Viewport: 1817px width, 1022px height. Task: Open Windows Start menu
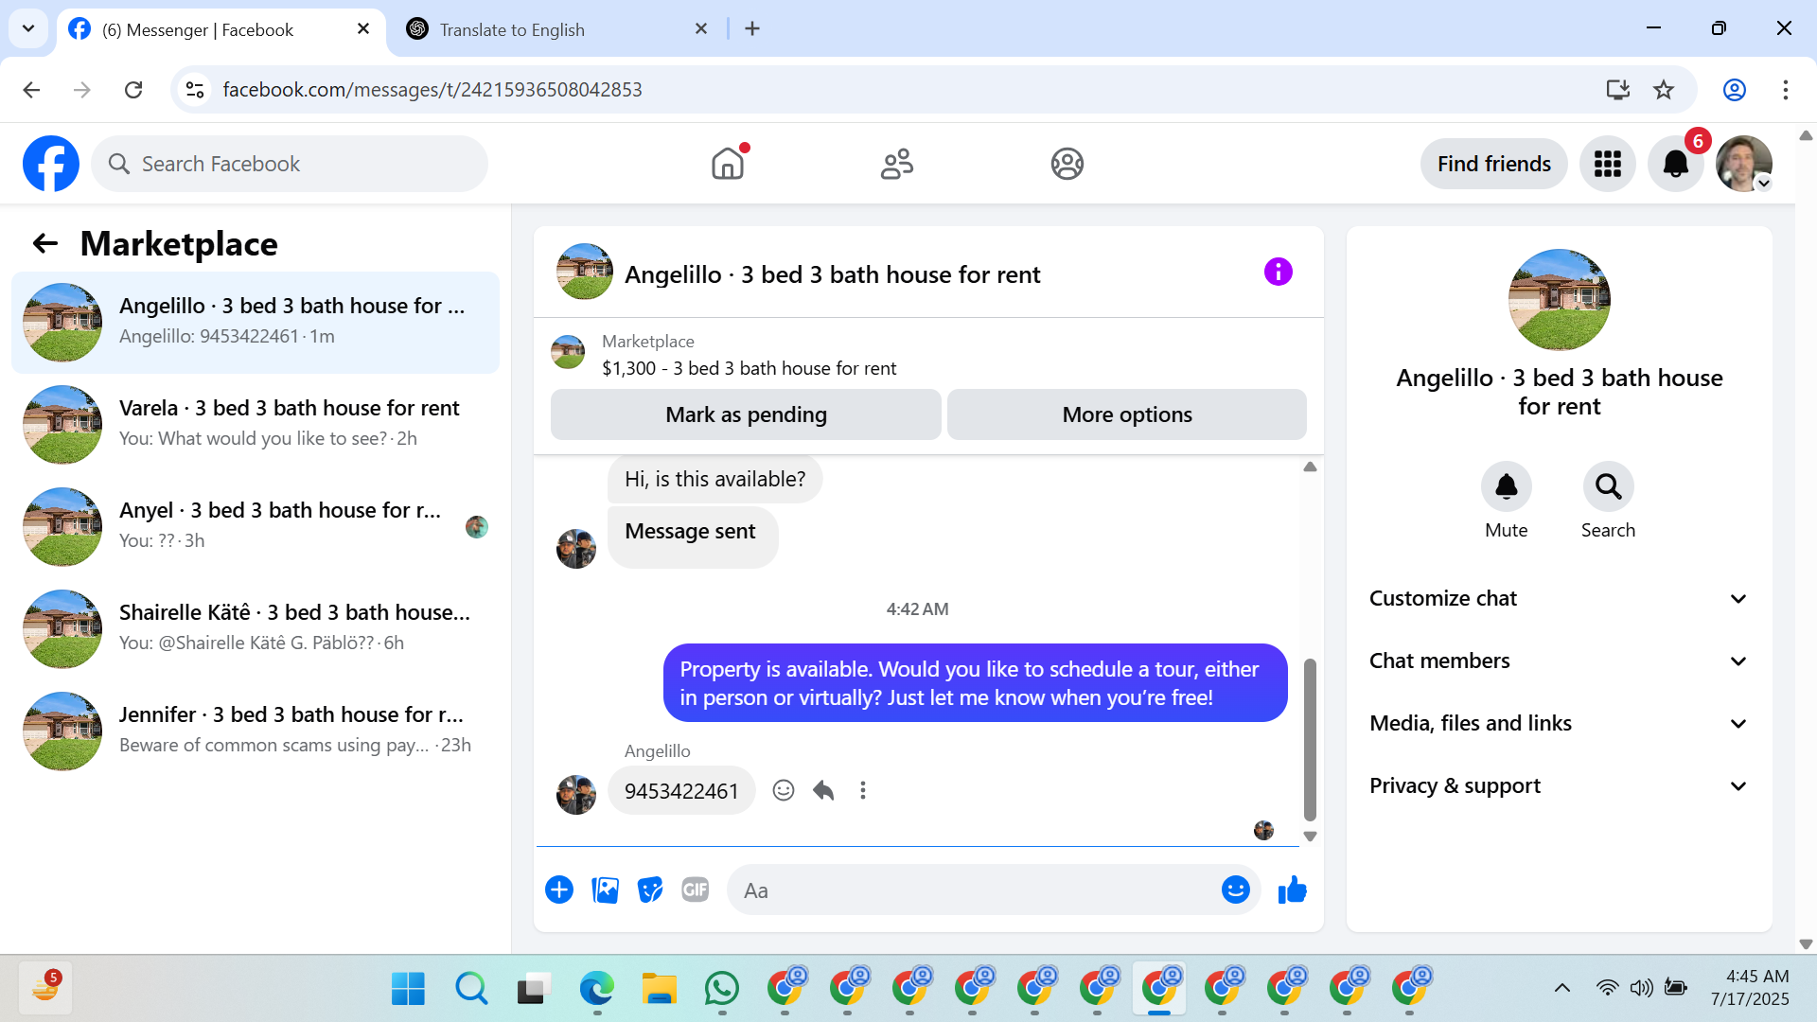pyautogui.click(x=408, y=989)
